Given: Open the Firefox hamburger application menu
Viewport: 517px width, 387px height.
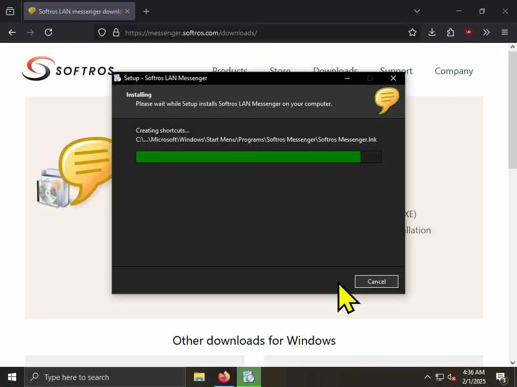Looking at the screenshot, I should click(505, 32).
